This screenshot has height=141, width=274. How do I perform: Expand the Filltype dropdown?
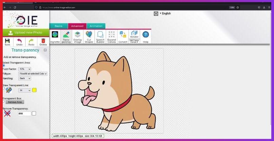33,74
